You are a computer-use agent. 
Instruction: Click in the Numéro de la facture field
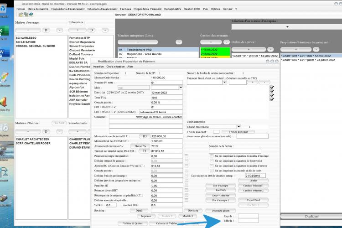(x=235, y=151)
